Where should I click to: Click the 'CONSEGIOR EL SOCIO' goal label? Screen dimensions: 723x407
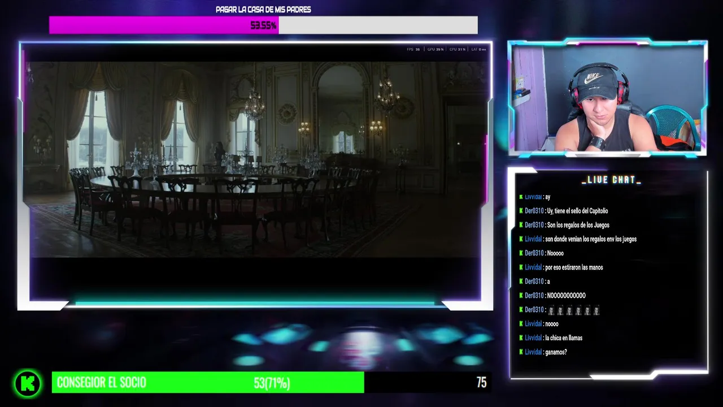[102, 383]
